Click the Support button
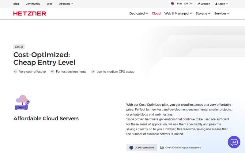The height and width of the screenshot is (153, 245). point(204,4)
